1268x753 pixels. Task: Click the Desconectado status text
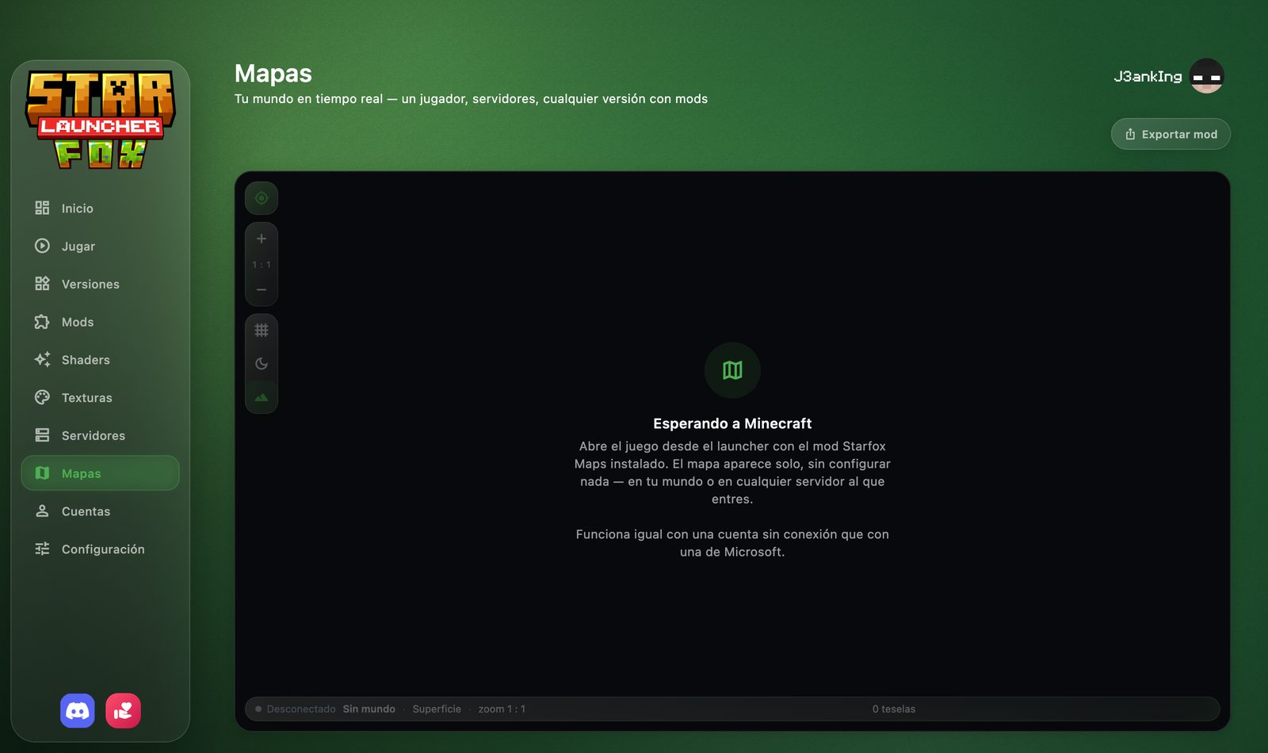pos(301,709)
